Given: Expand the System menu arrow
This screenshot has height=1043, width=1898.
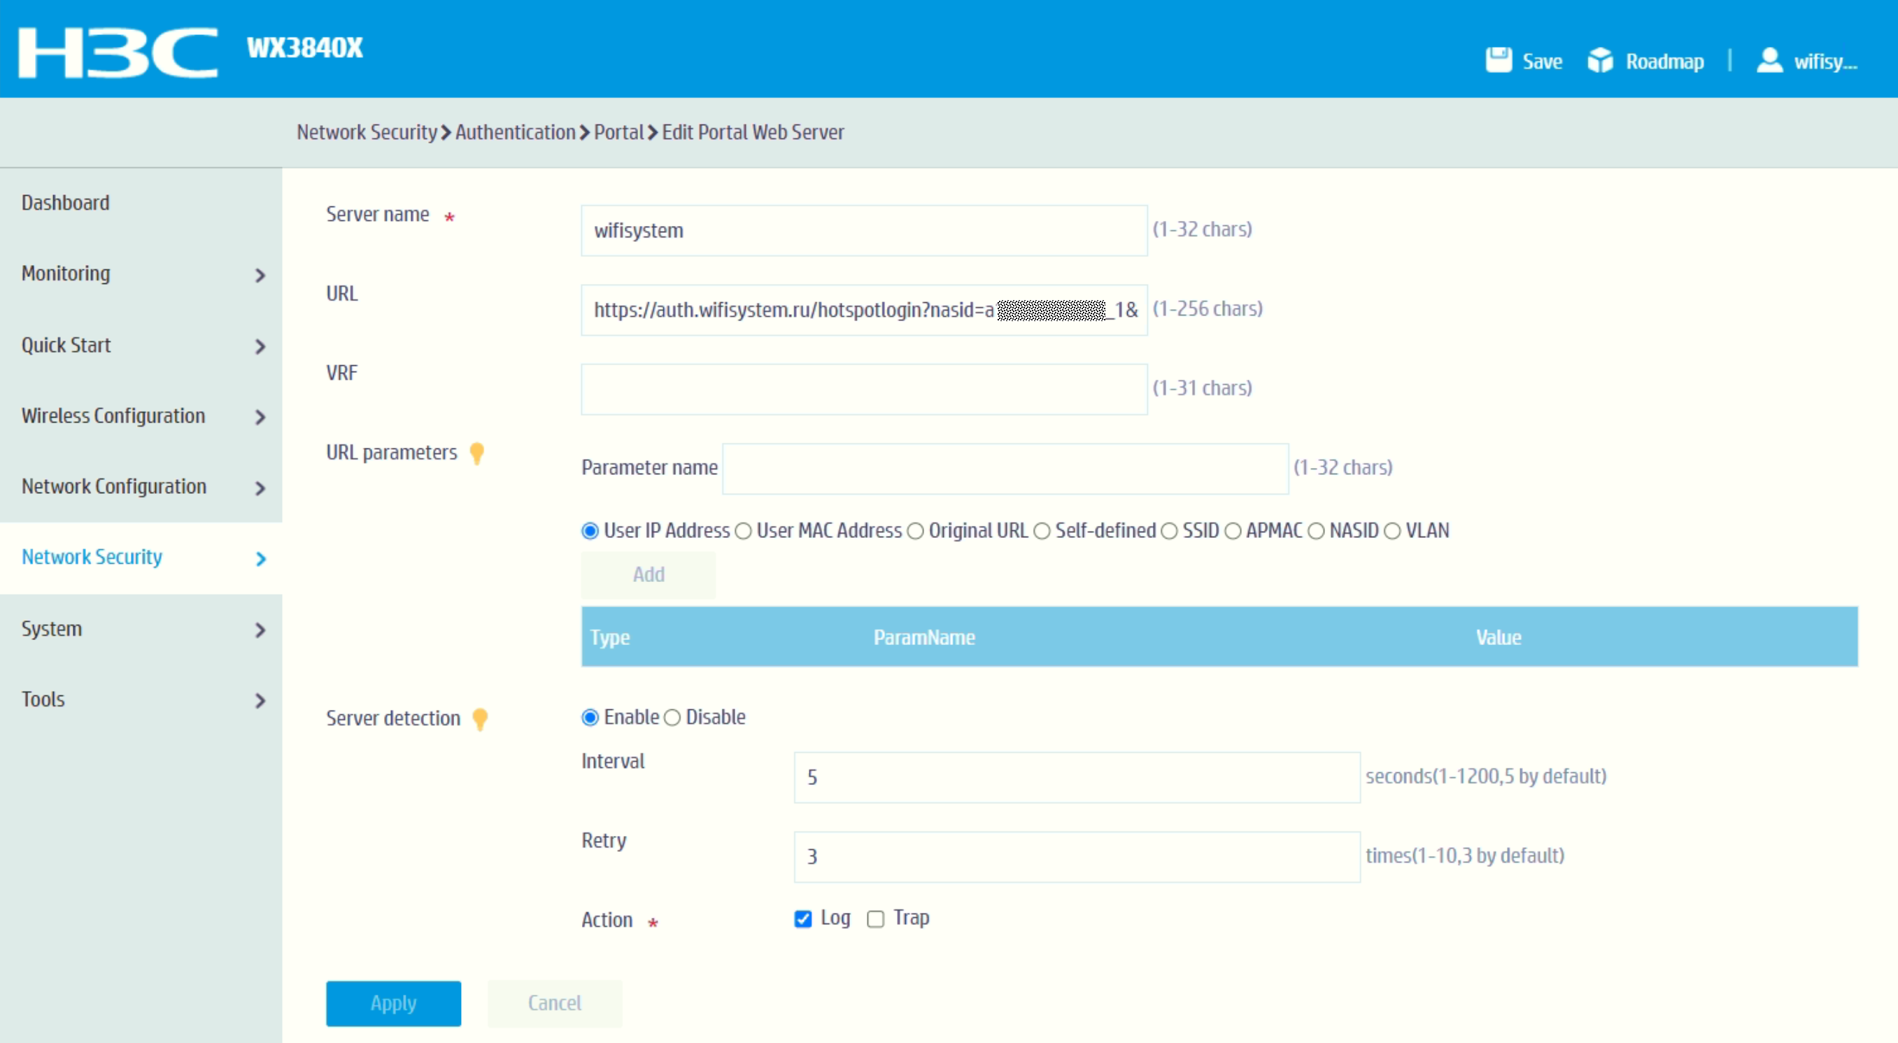Looking at the screenshot, I should click(260, 630).
